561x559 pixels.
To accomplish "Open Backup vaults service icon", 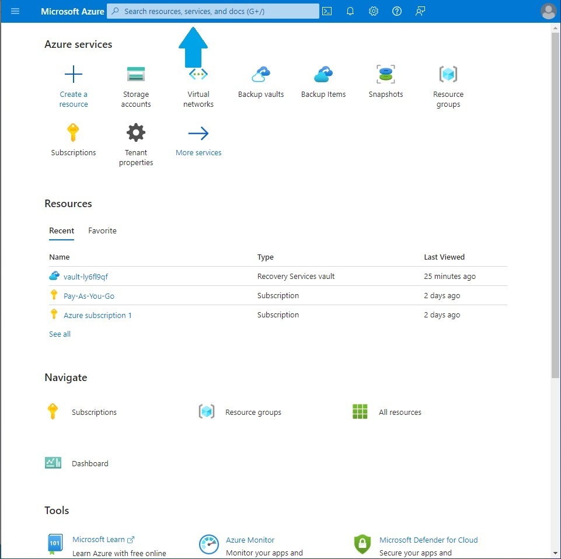I will (x=261, y=74).
